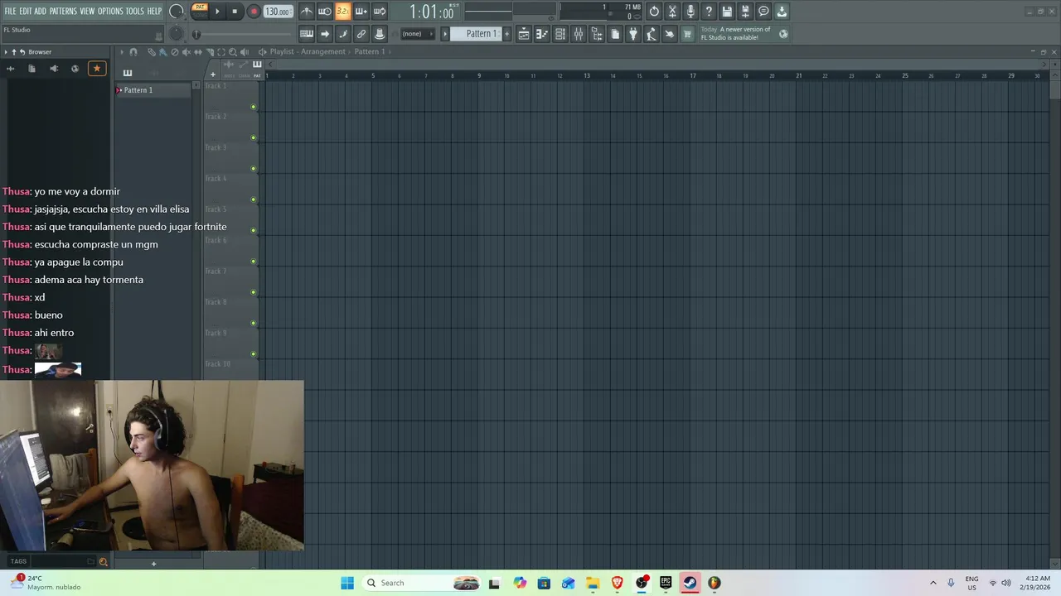Open Steam from the taskbar
The image size is (1061, 596).
pos(690,583)
